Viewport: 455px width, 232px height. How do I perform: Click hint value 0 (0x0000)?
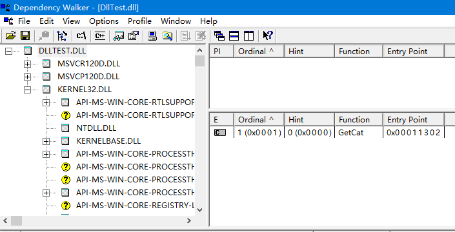310,133
